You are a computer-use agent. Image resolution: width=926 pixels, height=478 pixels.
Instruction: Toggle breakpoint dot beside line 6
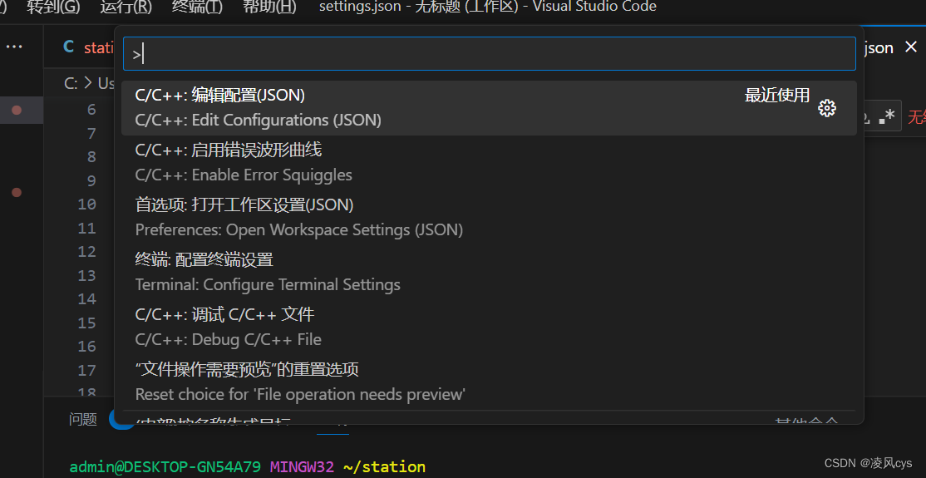17,110
